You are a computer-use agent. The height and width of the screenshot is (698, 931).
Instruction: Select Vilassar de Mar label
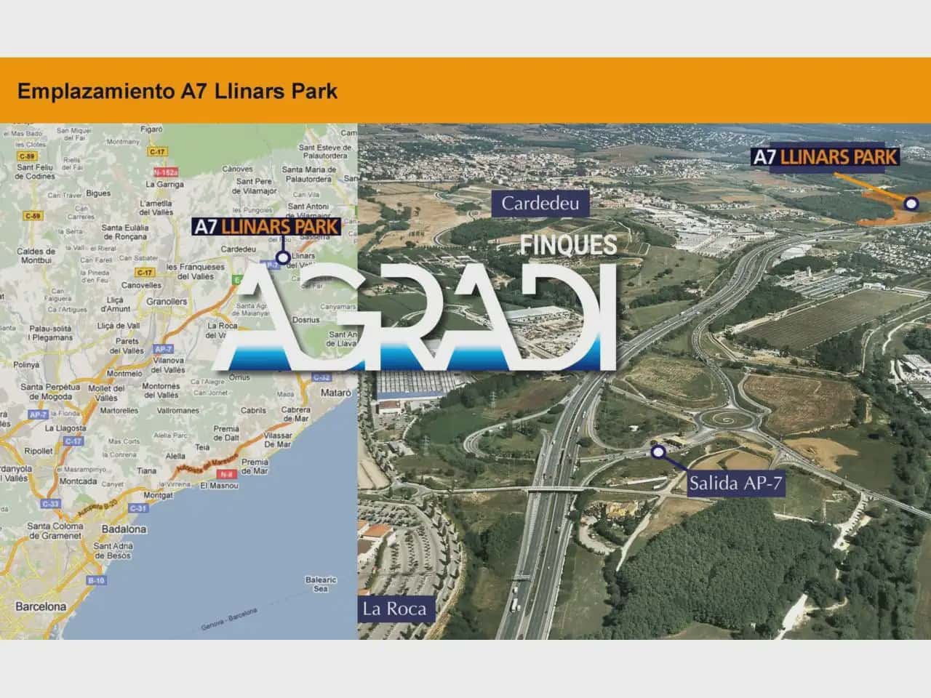278,439
